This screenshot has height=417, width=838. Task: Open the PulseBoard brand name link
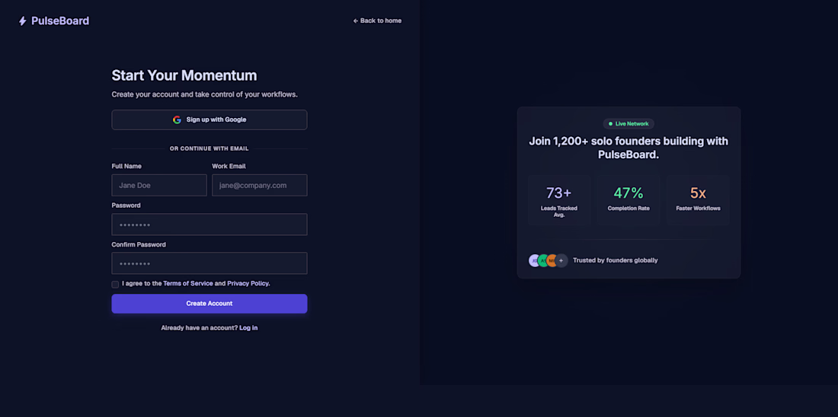coord(60,21)
